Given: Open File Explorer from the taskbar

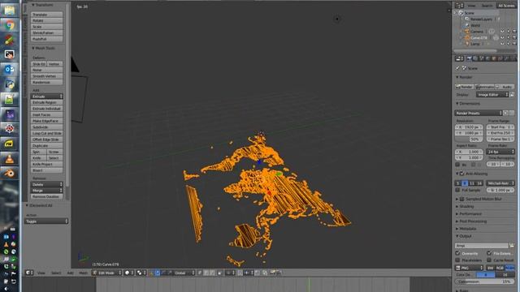Looking at the screenshot, I should 9,11.
